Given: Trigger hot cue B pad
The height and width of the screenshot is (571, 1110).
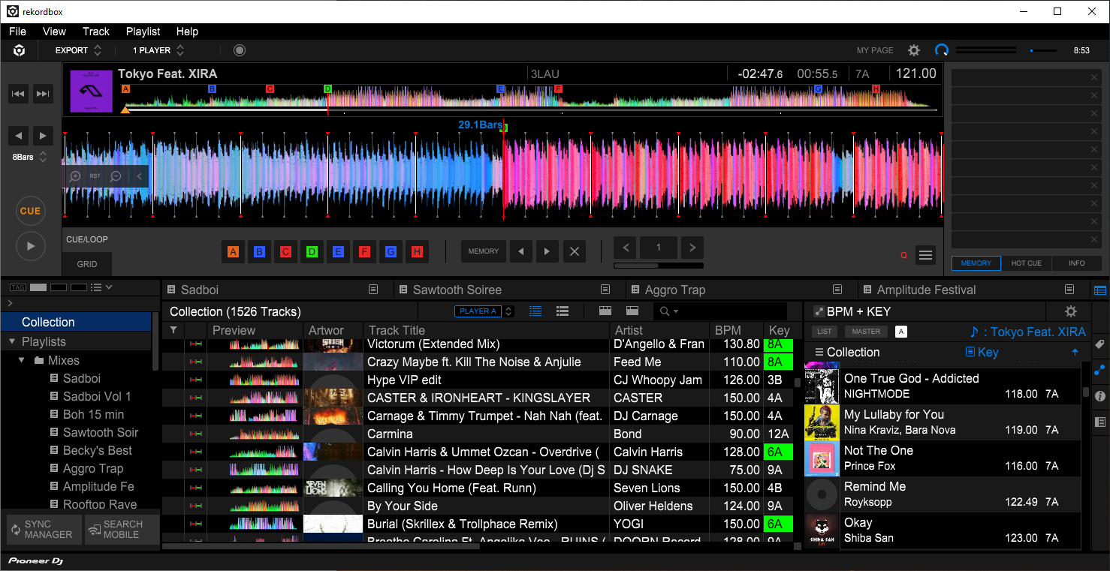Looking at the screenshot, I should coord(259,252).
